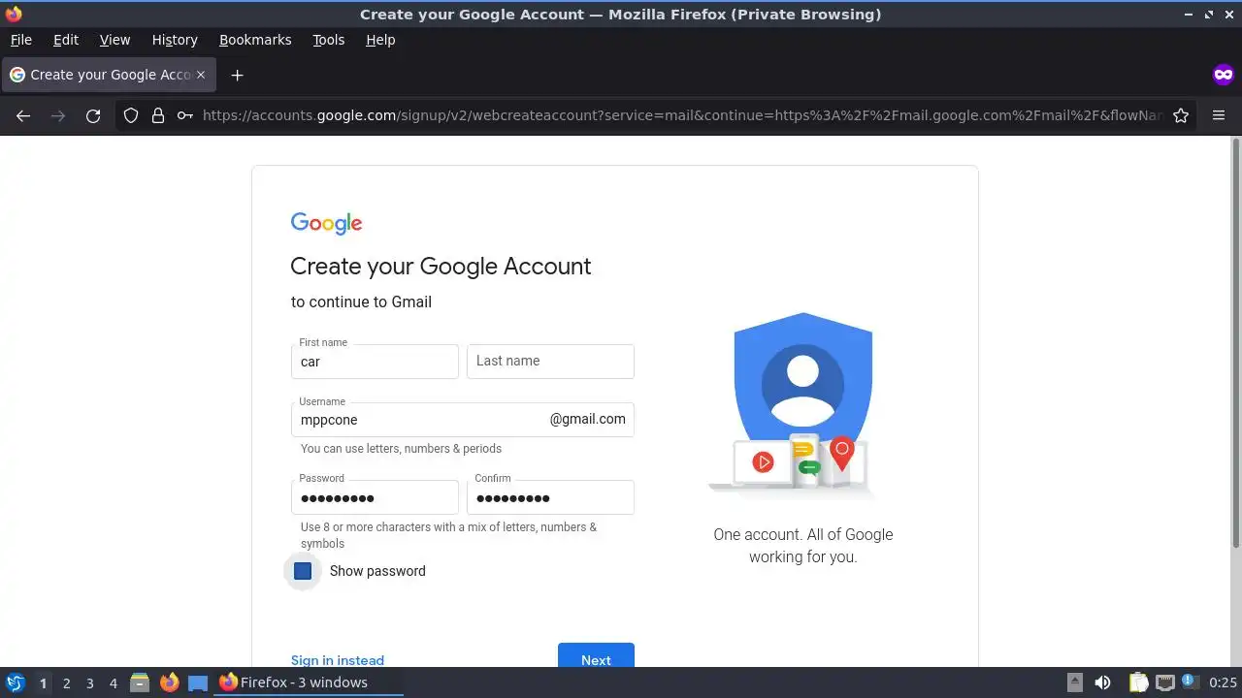1242x698 pixels.
Task: Click the First name field
Action: [x=375, y=362]
